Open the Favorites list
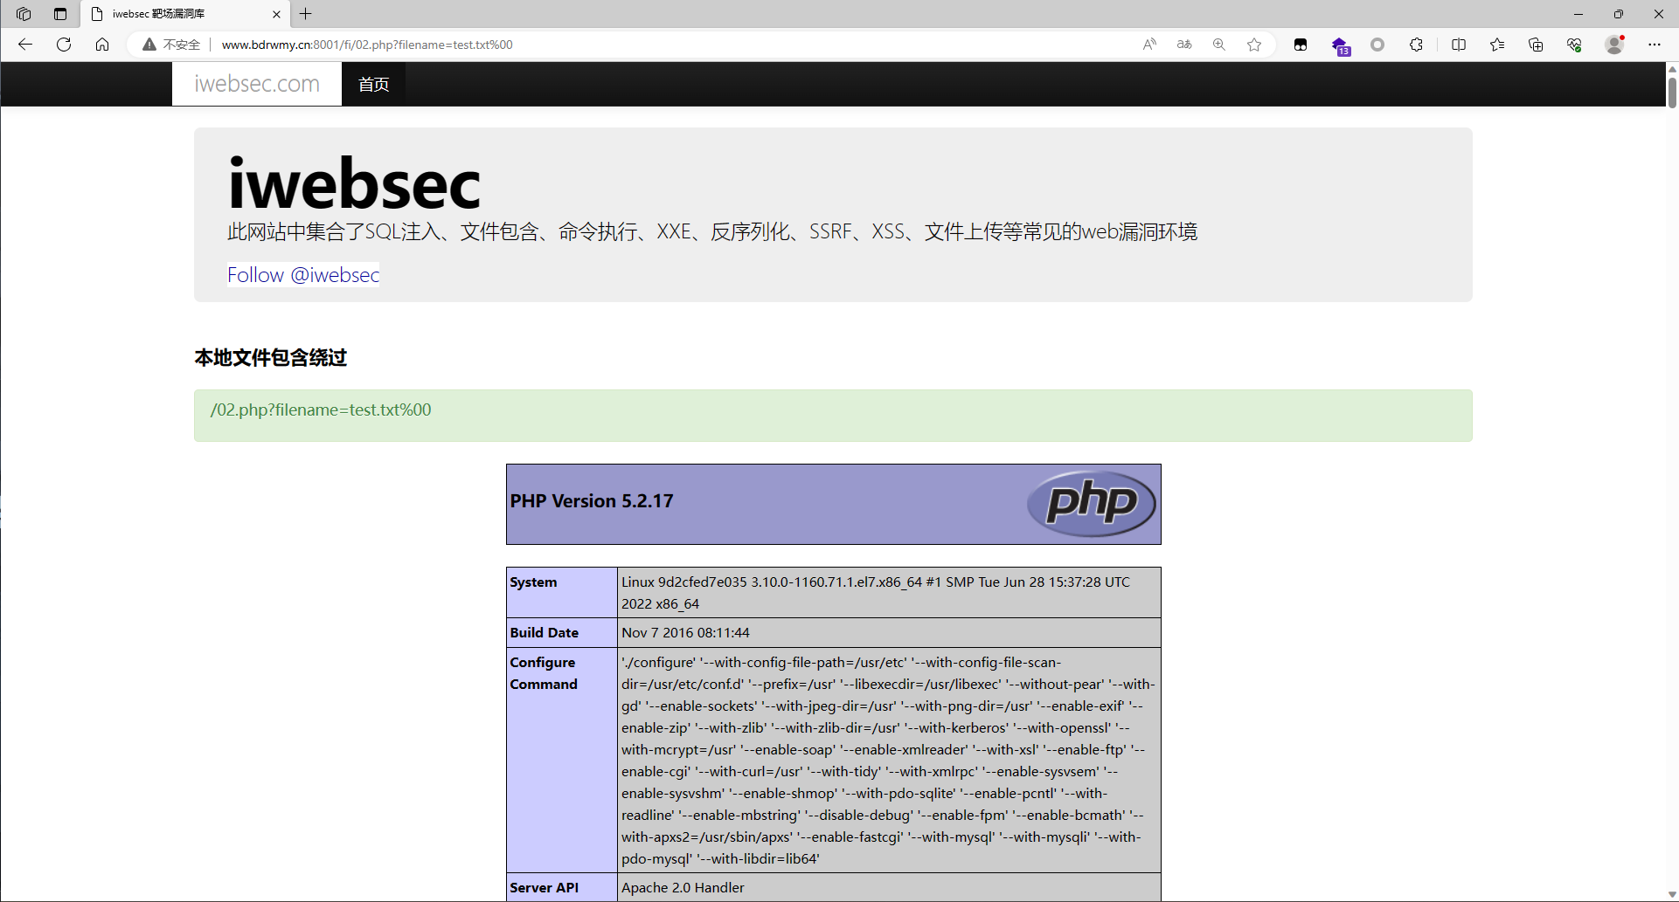The height and width of the screenshot is (902, 1679). pyautogui.click(x=1497, y=45)
